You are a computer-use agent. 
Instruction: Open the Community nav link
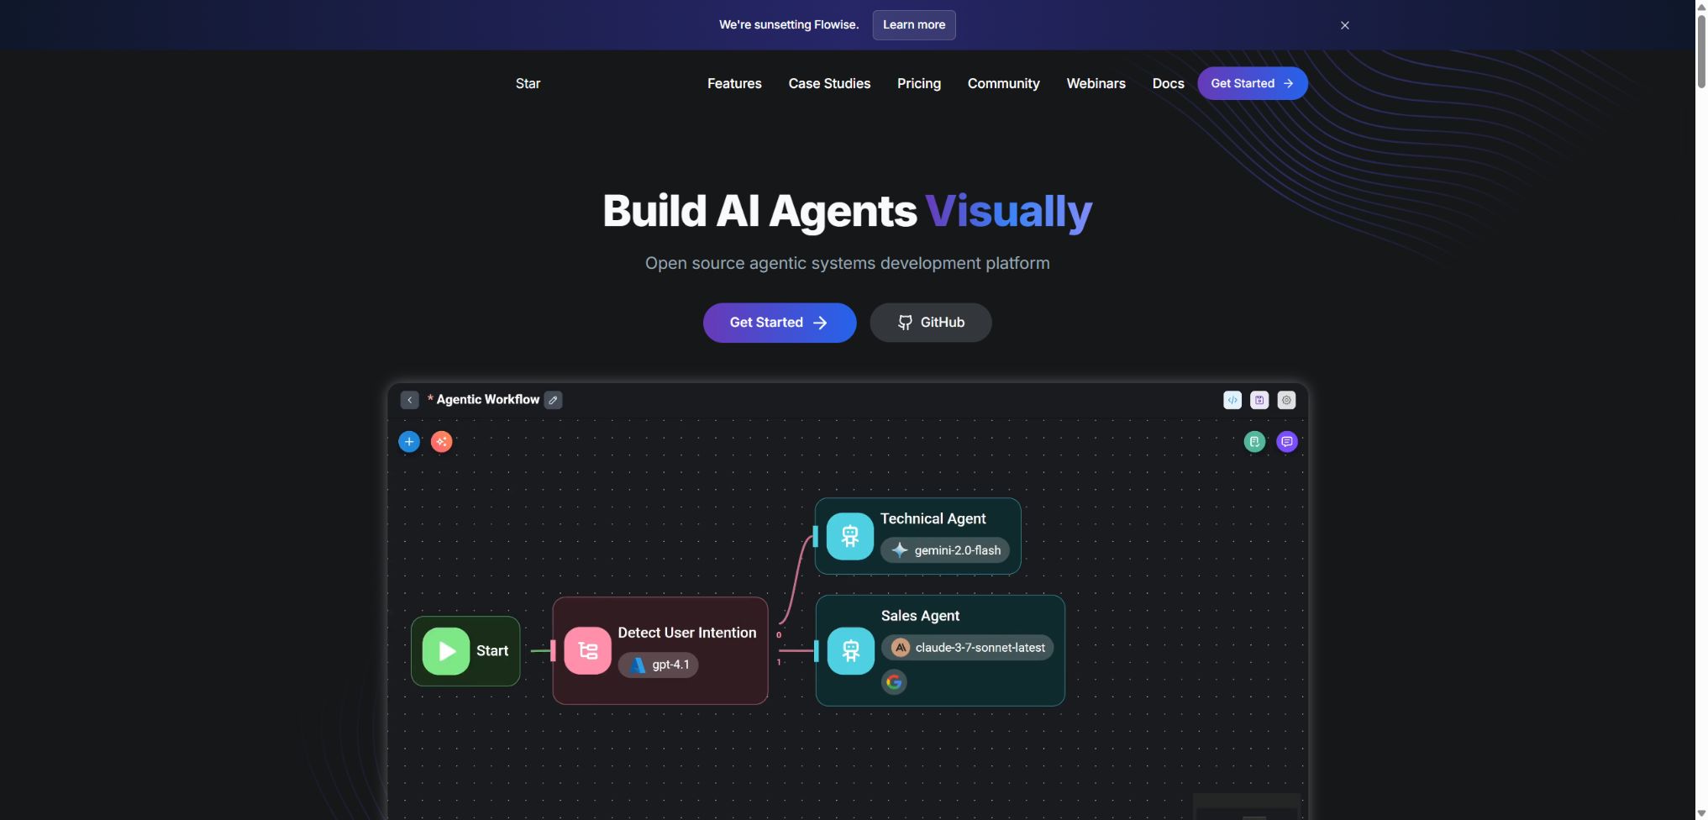[1003, 83]
